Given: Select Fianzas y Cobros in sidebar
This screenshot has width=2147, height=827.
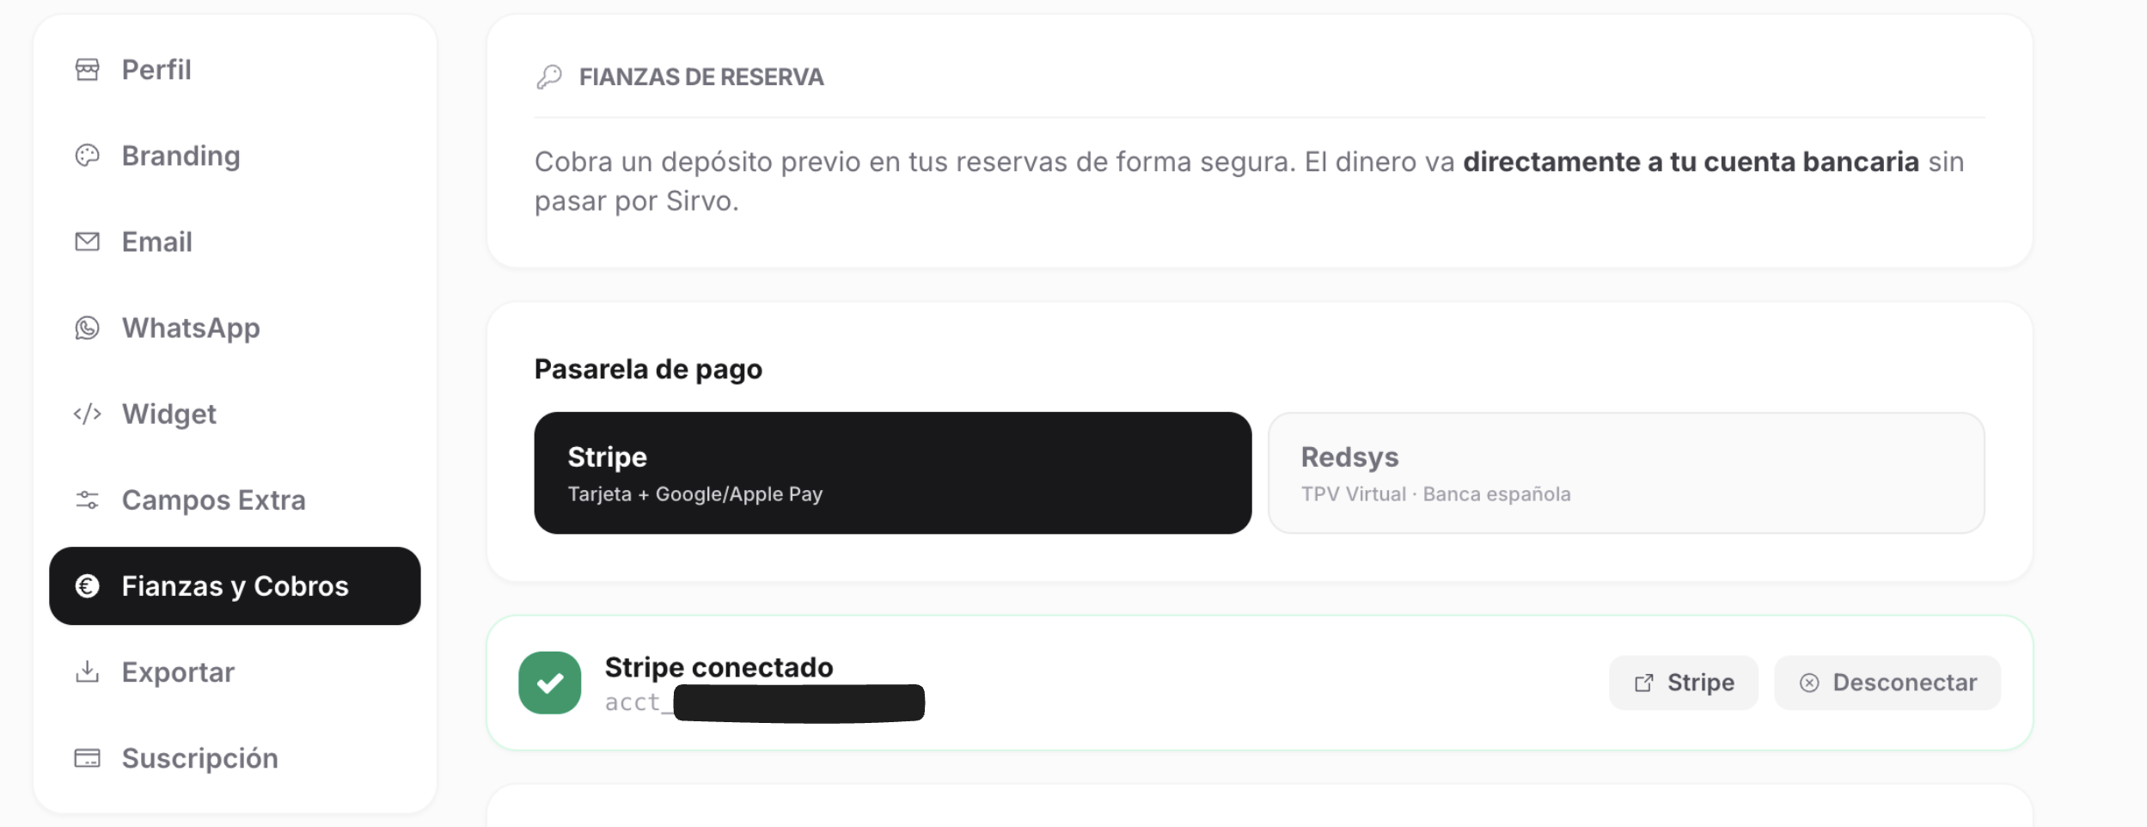Looking at the screenshot, I should [235, 585].
